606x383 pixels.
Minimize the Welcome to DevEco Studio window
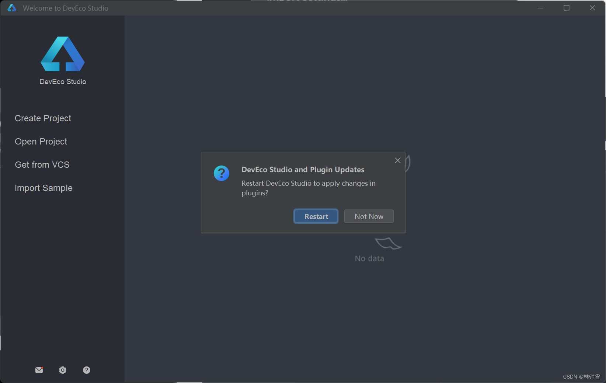click(540, 8)
